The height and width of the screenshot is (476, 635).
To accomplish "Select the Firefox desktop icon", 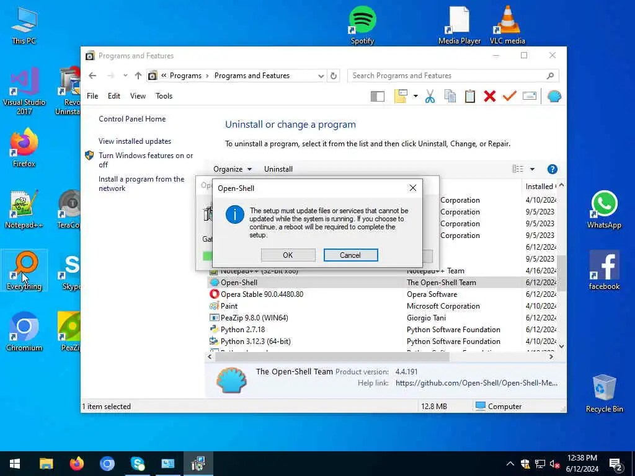I will tap(24, 148).
